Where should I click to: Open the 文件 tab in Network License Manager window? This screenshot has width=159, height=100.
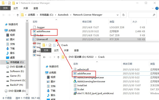[x=5, y=8]
